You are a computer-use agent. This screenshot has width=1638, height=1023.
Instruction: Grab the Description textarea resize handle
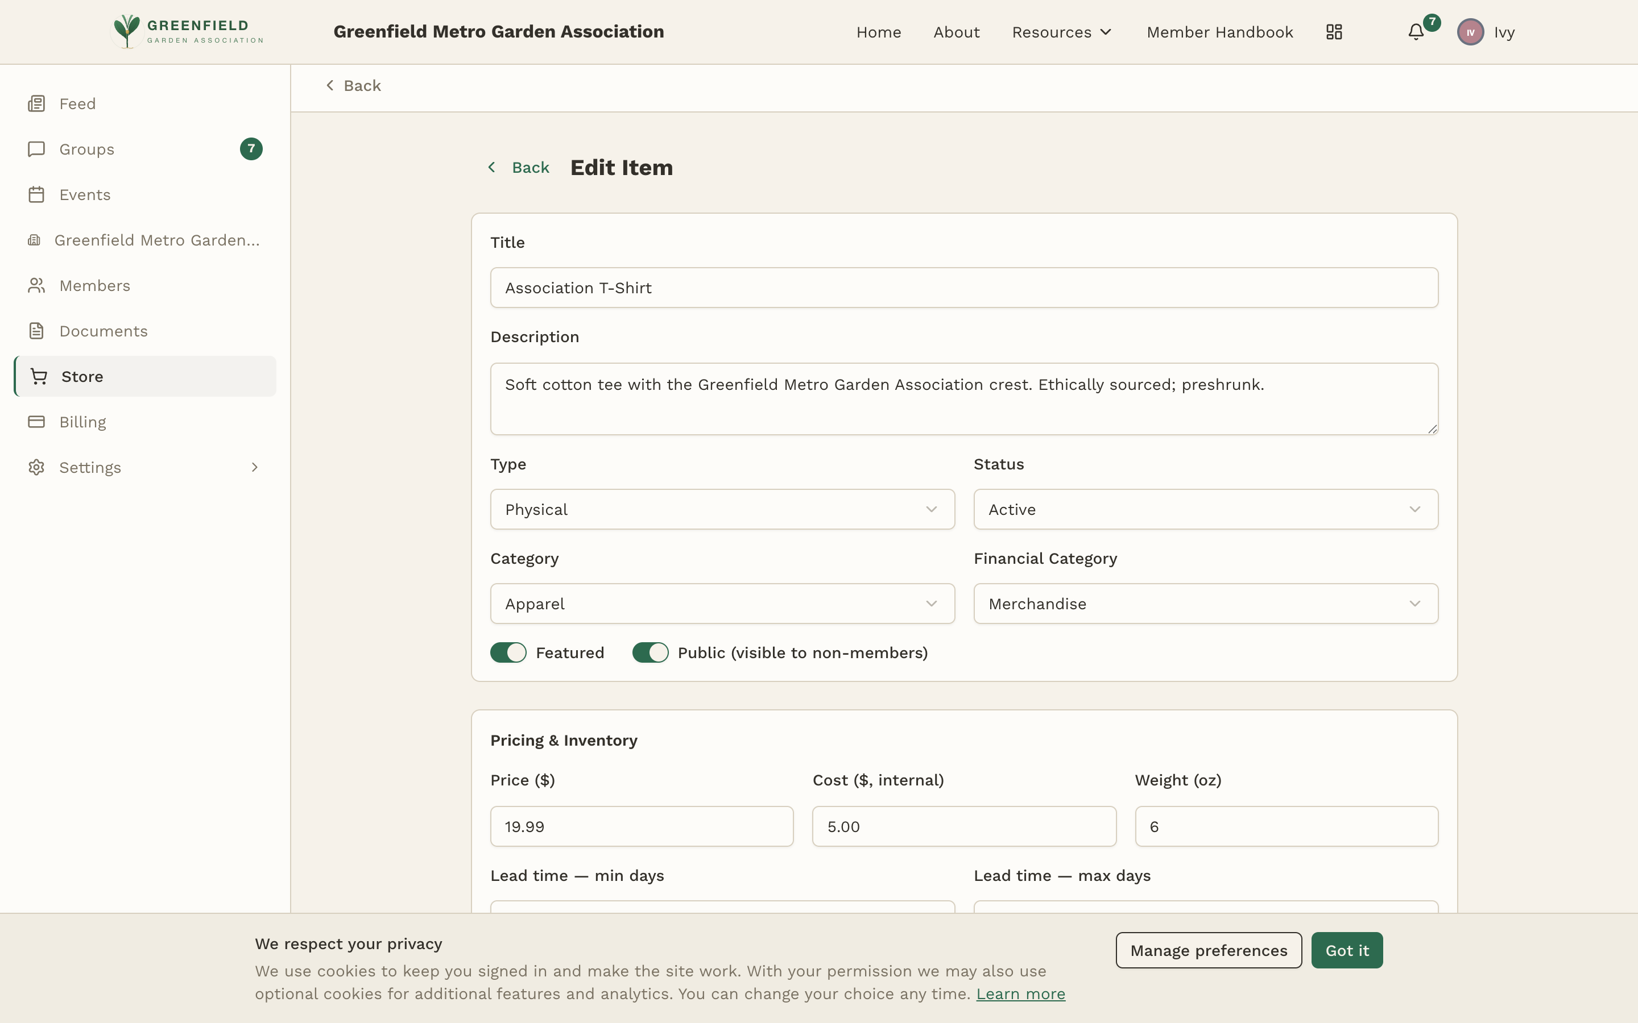click(1432, 429)
